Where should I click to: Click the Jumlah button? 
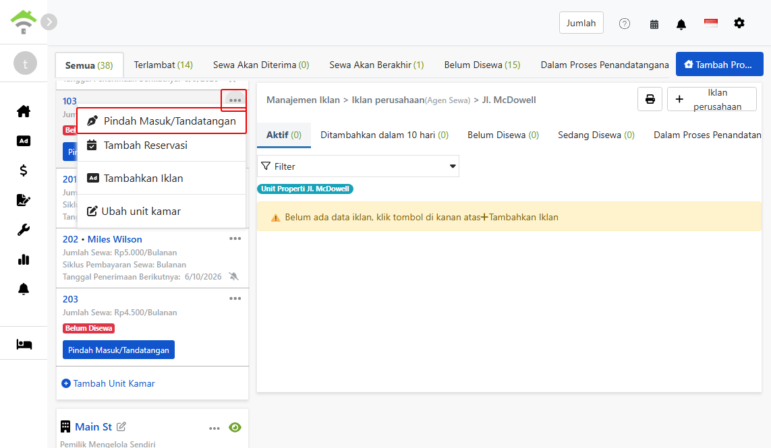(x=581, y=23)
